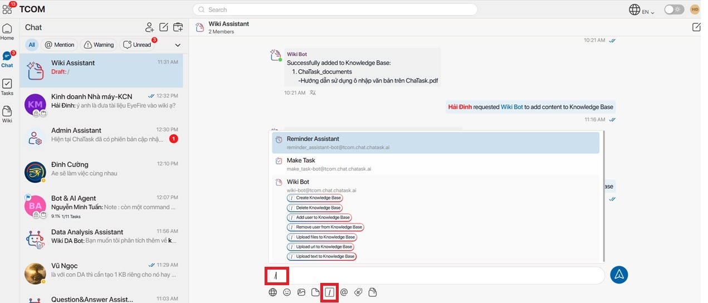
Task: Click the Wiki Bot link in request notice
Action: (511, 107)
